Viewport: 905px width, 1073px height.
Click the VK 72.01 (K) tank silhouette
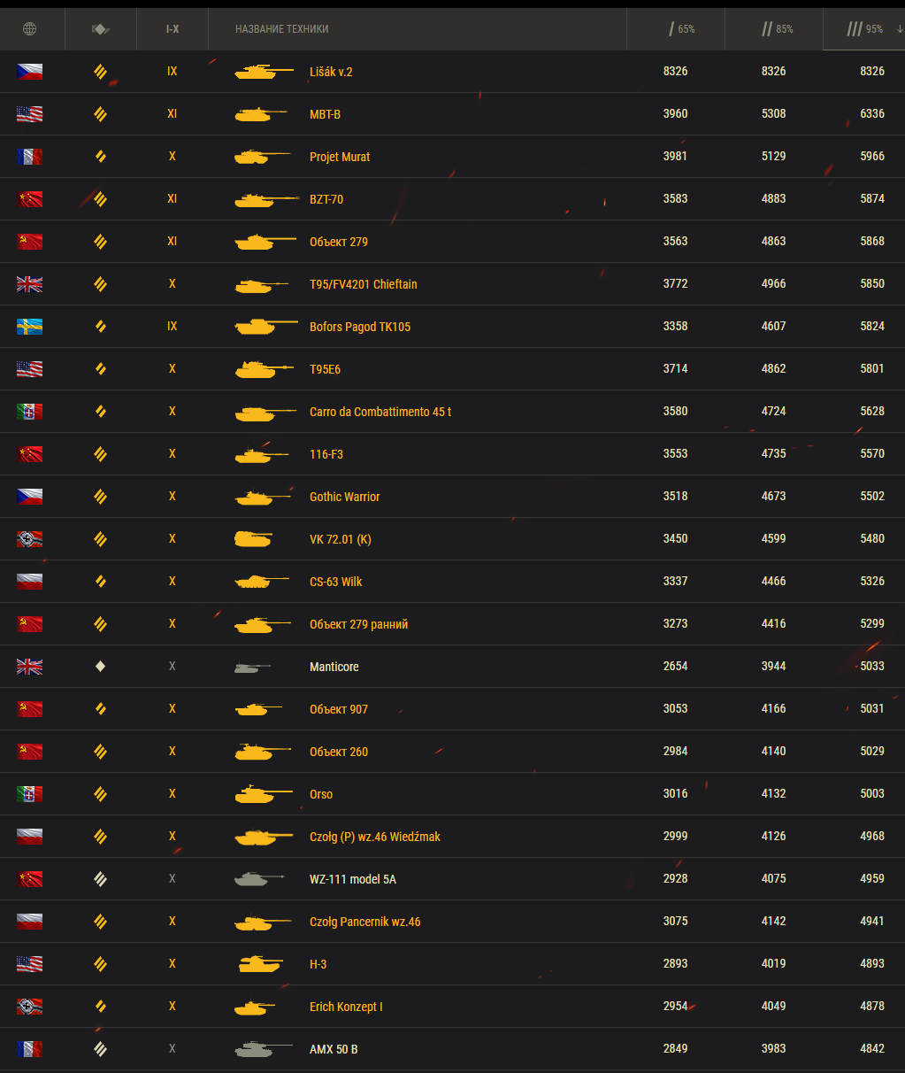coord(253,539)
